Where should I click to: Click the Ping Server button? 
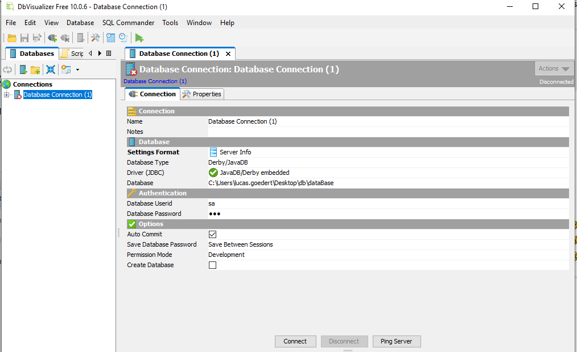tap(397, 341)
